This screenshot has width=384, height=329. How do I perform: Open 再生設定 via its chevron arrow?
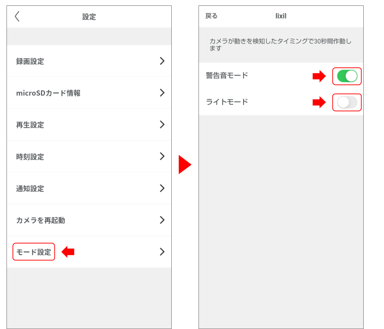click(x=162, y=125)
